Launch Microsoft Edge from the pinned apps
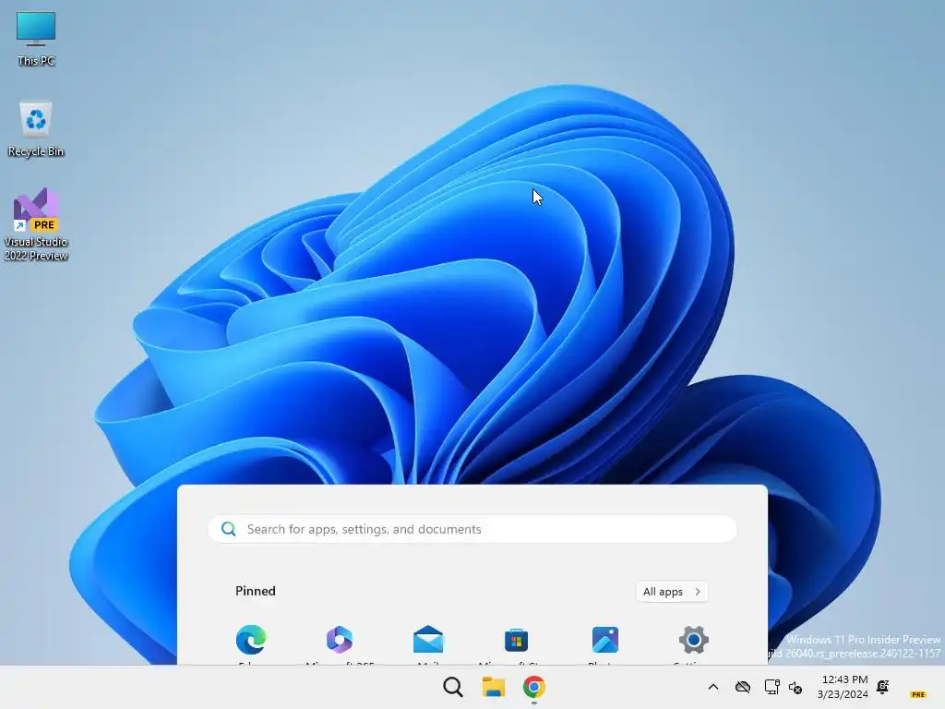945x709 pixels. [x=251, y=640]
